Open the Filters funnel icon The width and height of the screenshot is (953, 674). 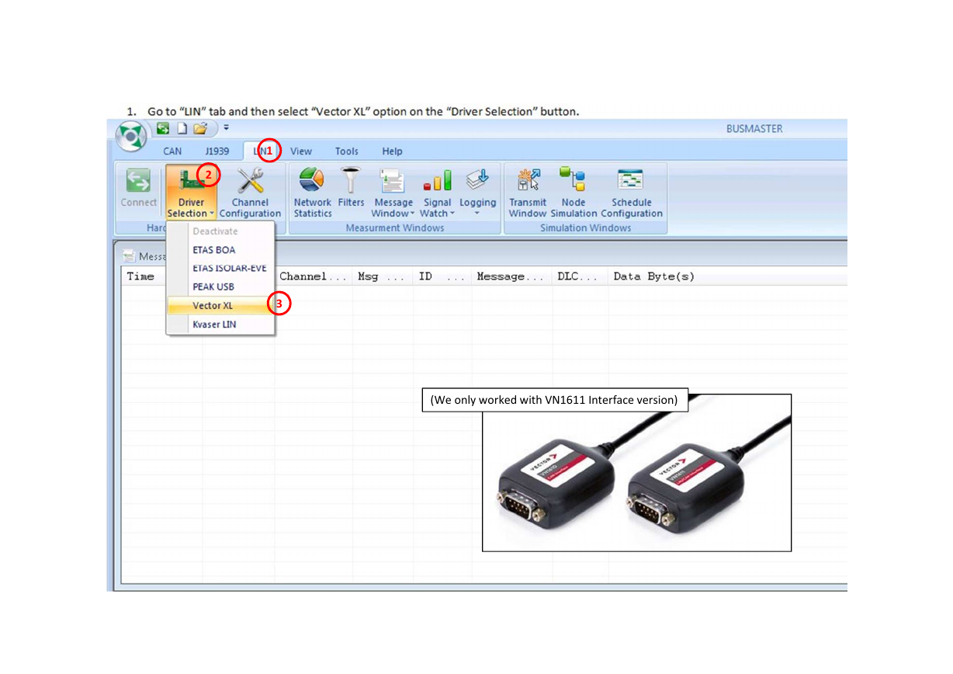coord(351,180)
